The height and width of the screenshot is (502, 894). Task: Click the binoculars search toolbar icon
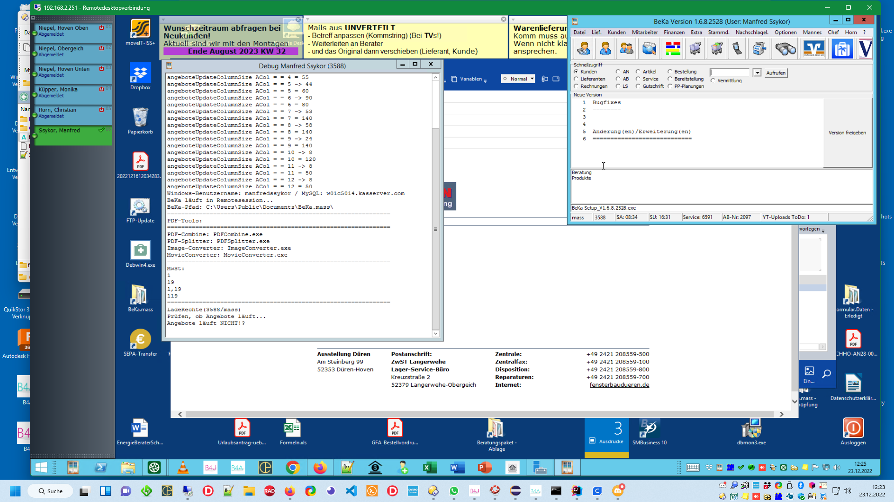785,48
